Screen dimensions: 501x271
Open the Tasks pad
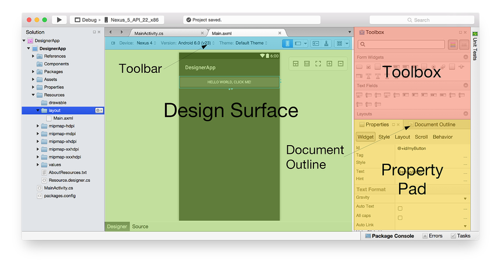click(461, 236)
